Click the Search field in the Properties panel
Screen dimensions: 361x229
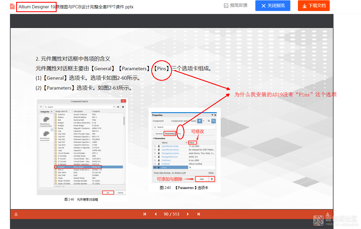tap(184, 127)
